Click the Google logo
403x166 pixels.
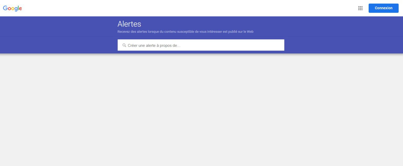click(x=12, y=8)
